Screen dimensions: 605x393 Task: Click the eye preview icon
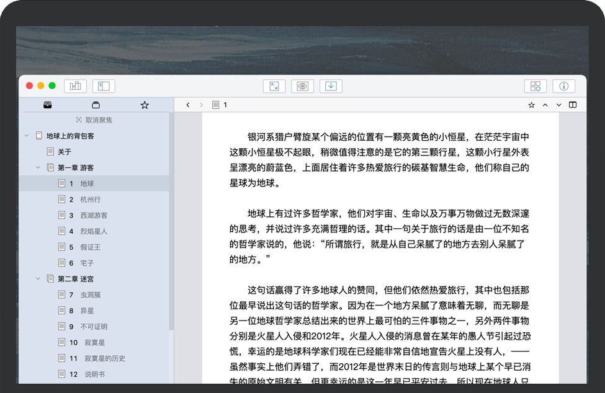tap(302, 86)
